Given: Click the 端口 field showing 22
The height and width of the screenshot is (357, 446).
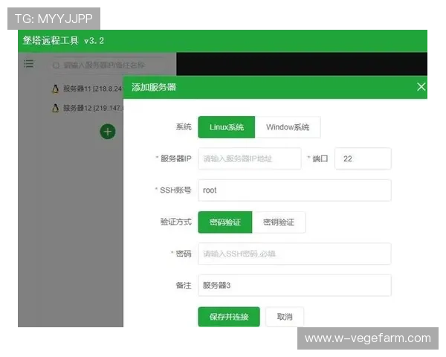Looking at the screenshot, I should pos(363,158).
